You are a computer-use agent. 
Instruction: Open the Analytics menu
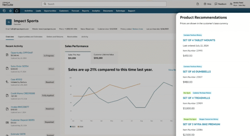[x=96, y=11]
